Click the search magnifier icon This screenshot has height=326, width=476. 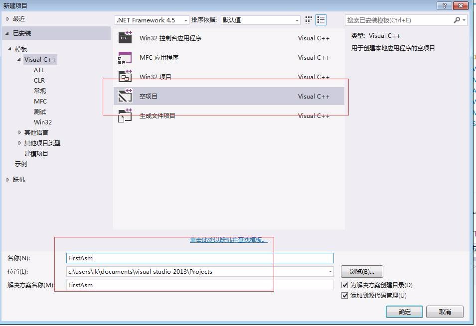457,20
